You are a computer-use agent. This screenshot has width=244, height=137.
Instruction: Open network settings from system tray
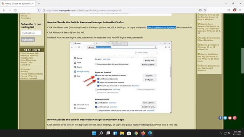(x=225, y=133)
